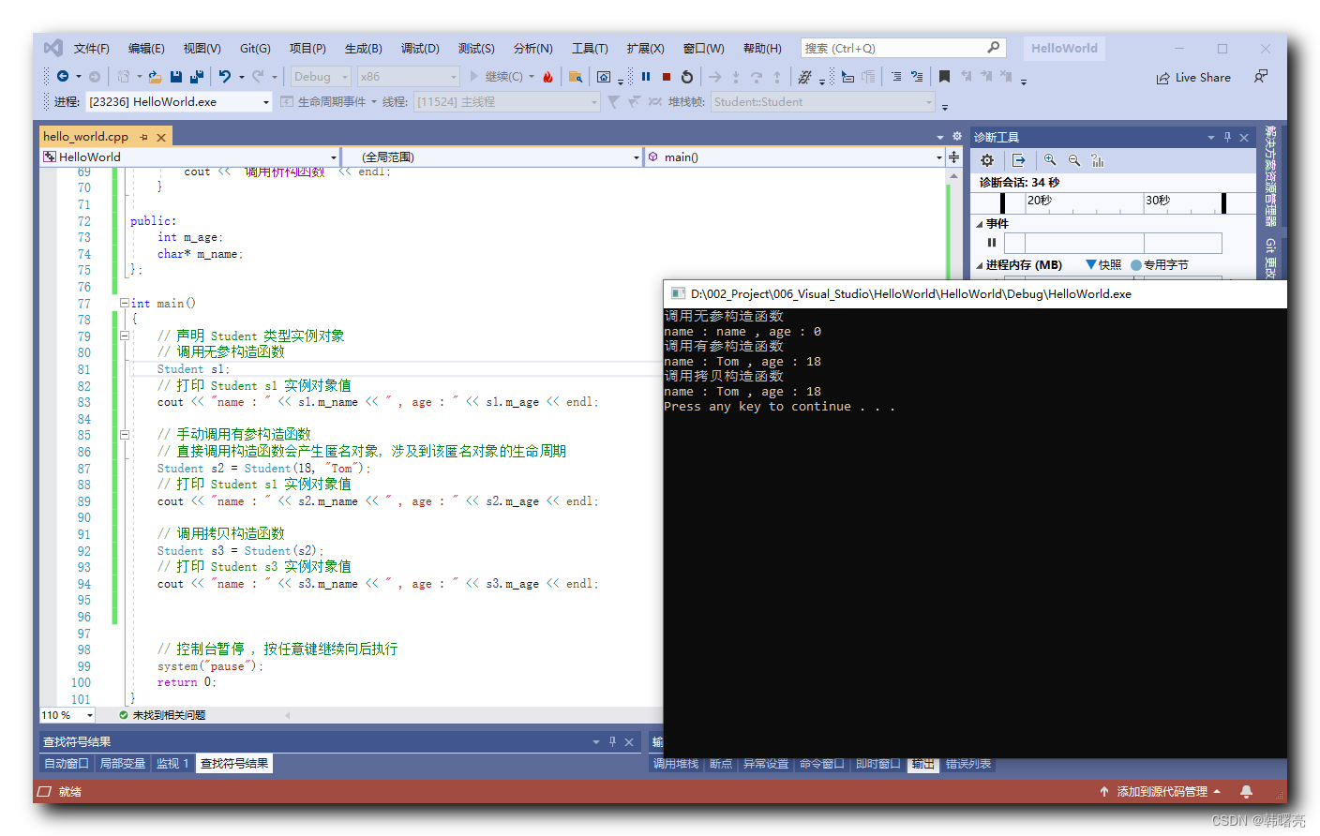Click the comment-out lines toolbar icon

pyautogui.click(x=917, y=77)
